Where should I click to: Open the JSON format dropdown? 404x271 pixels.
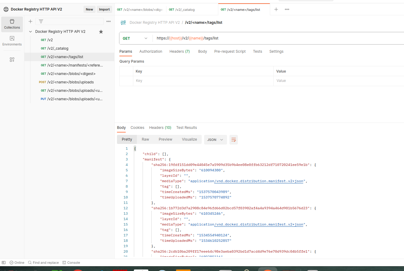pyautogui.click(x=215, y=140)
